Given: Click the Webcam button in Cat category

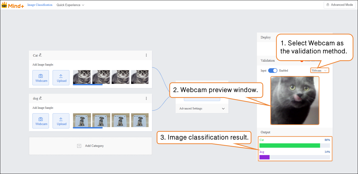Looking at the screenshot, I should (x=41, y=78).
